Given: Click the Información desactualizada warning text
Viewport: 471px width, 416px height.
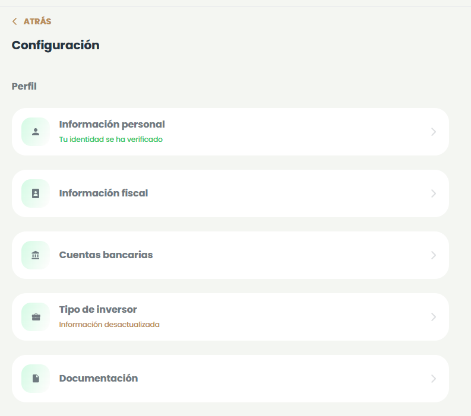Looking at the screenshot, I should 109,325.
